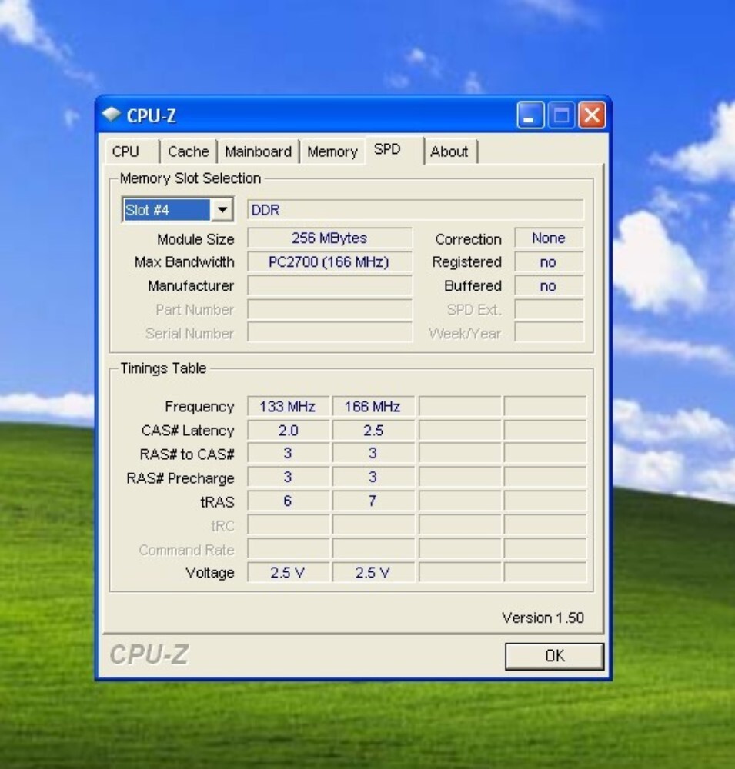Close the CPU-Z window
This screenshot has height=769, width=735.
click(592, 115)
